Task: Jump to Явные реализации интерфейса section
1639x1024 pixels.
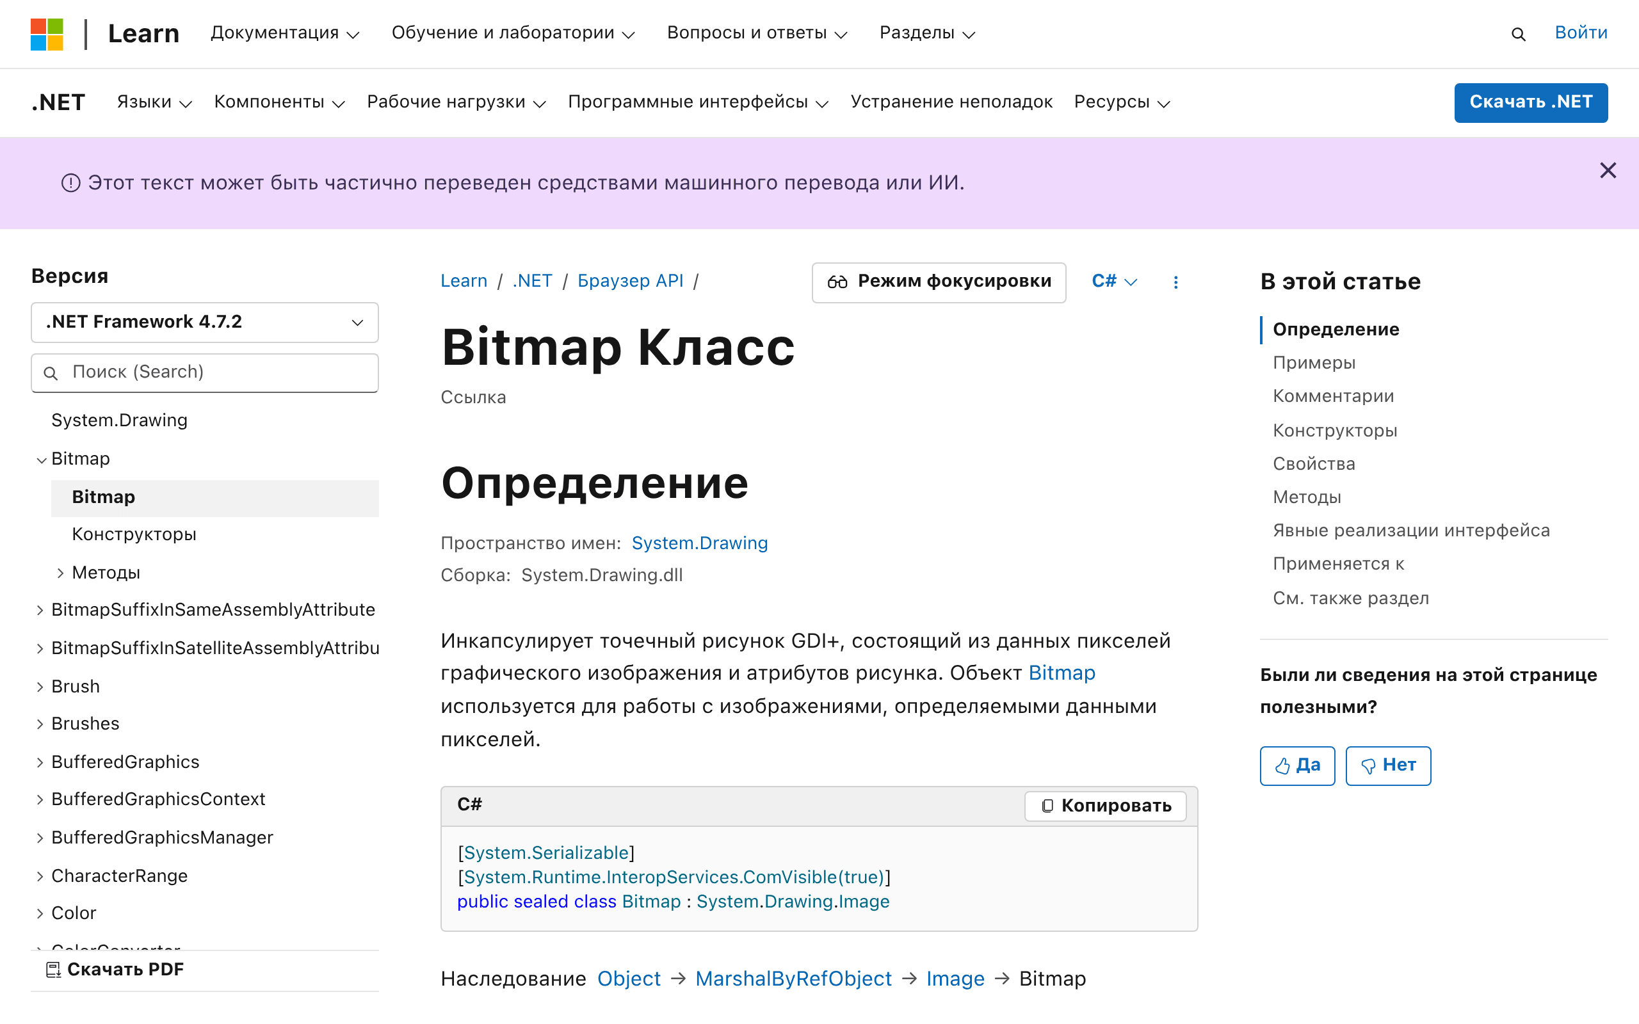Action: pyautogui.click(x=1411, y=531)
